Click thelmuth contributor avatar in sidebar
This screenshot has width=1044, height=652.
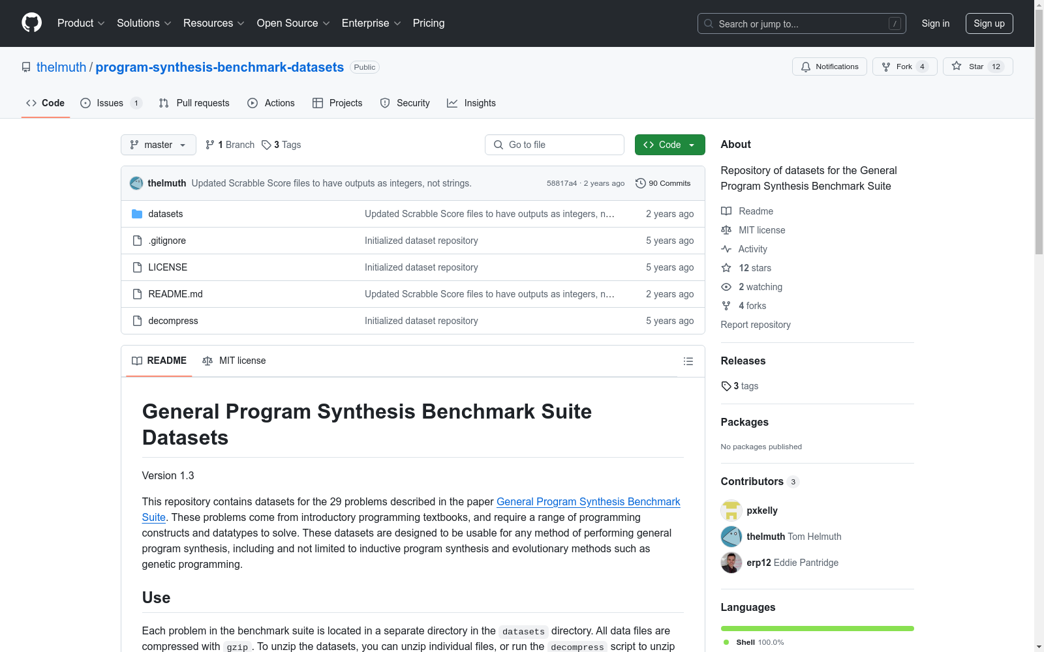point(731,537)
